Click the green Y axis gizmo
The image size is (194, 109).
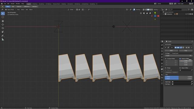pos(155,13)
